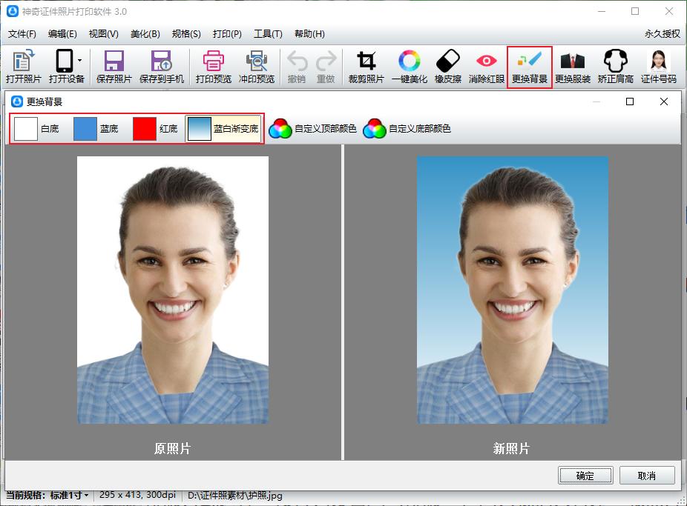Image resolution: width=687 pixels, height=506 pixels.
Task: Open the 打印(P) menu
Action: click(227, 33)
